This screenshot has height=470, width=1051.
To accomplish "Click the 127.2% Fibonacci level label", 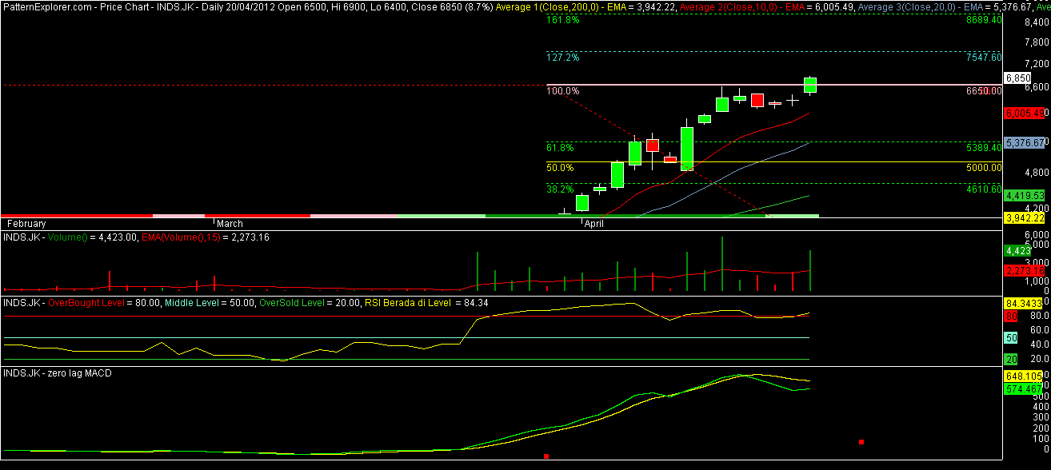I will (563, 58).
